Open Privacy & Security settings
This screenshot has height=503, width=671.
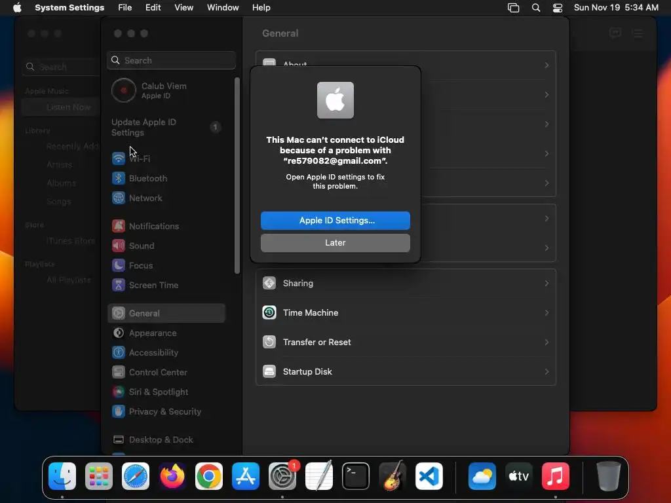(x=166, y=411)
